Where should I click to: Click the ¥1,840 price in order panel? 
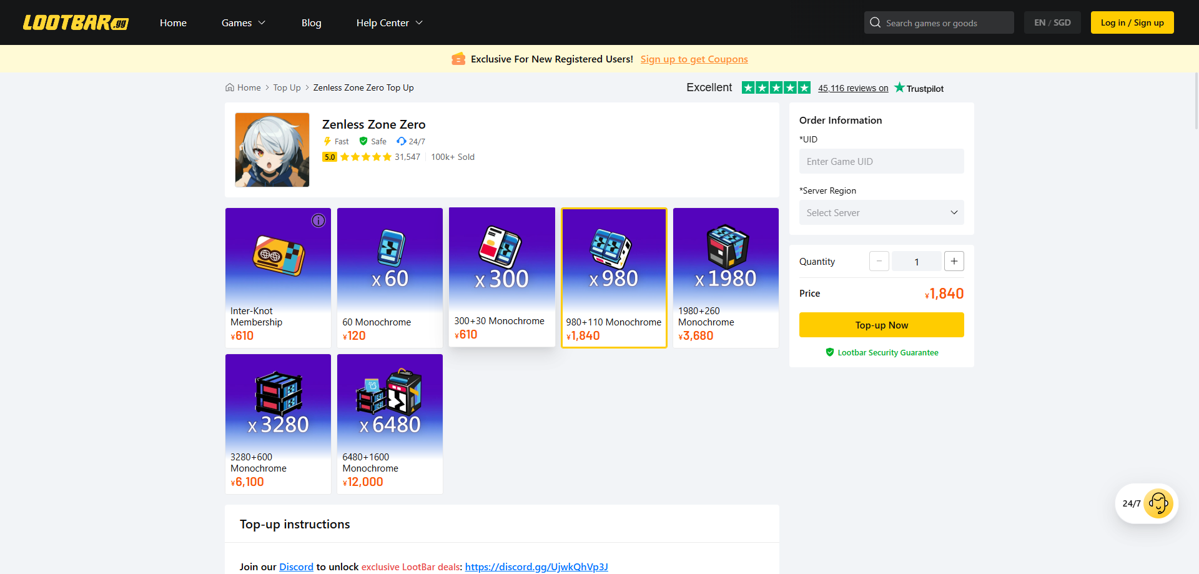point(944,294)
